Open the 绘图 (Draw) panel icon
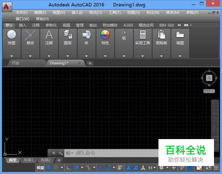 tap(12, 35)
